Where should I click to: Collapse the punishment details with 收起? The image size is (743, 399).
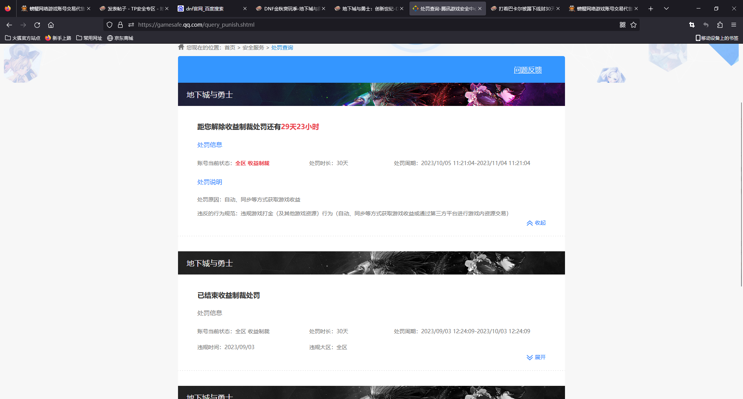(536, 223)
